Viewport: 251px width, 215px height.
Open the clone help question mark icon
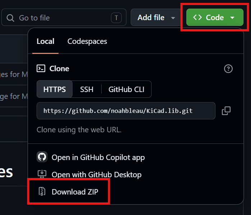tap(228, 69)
